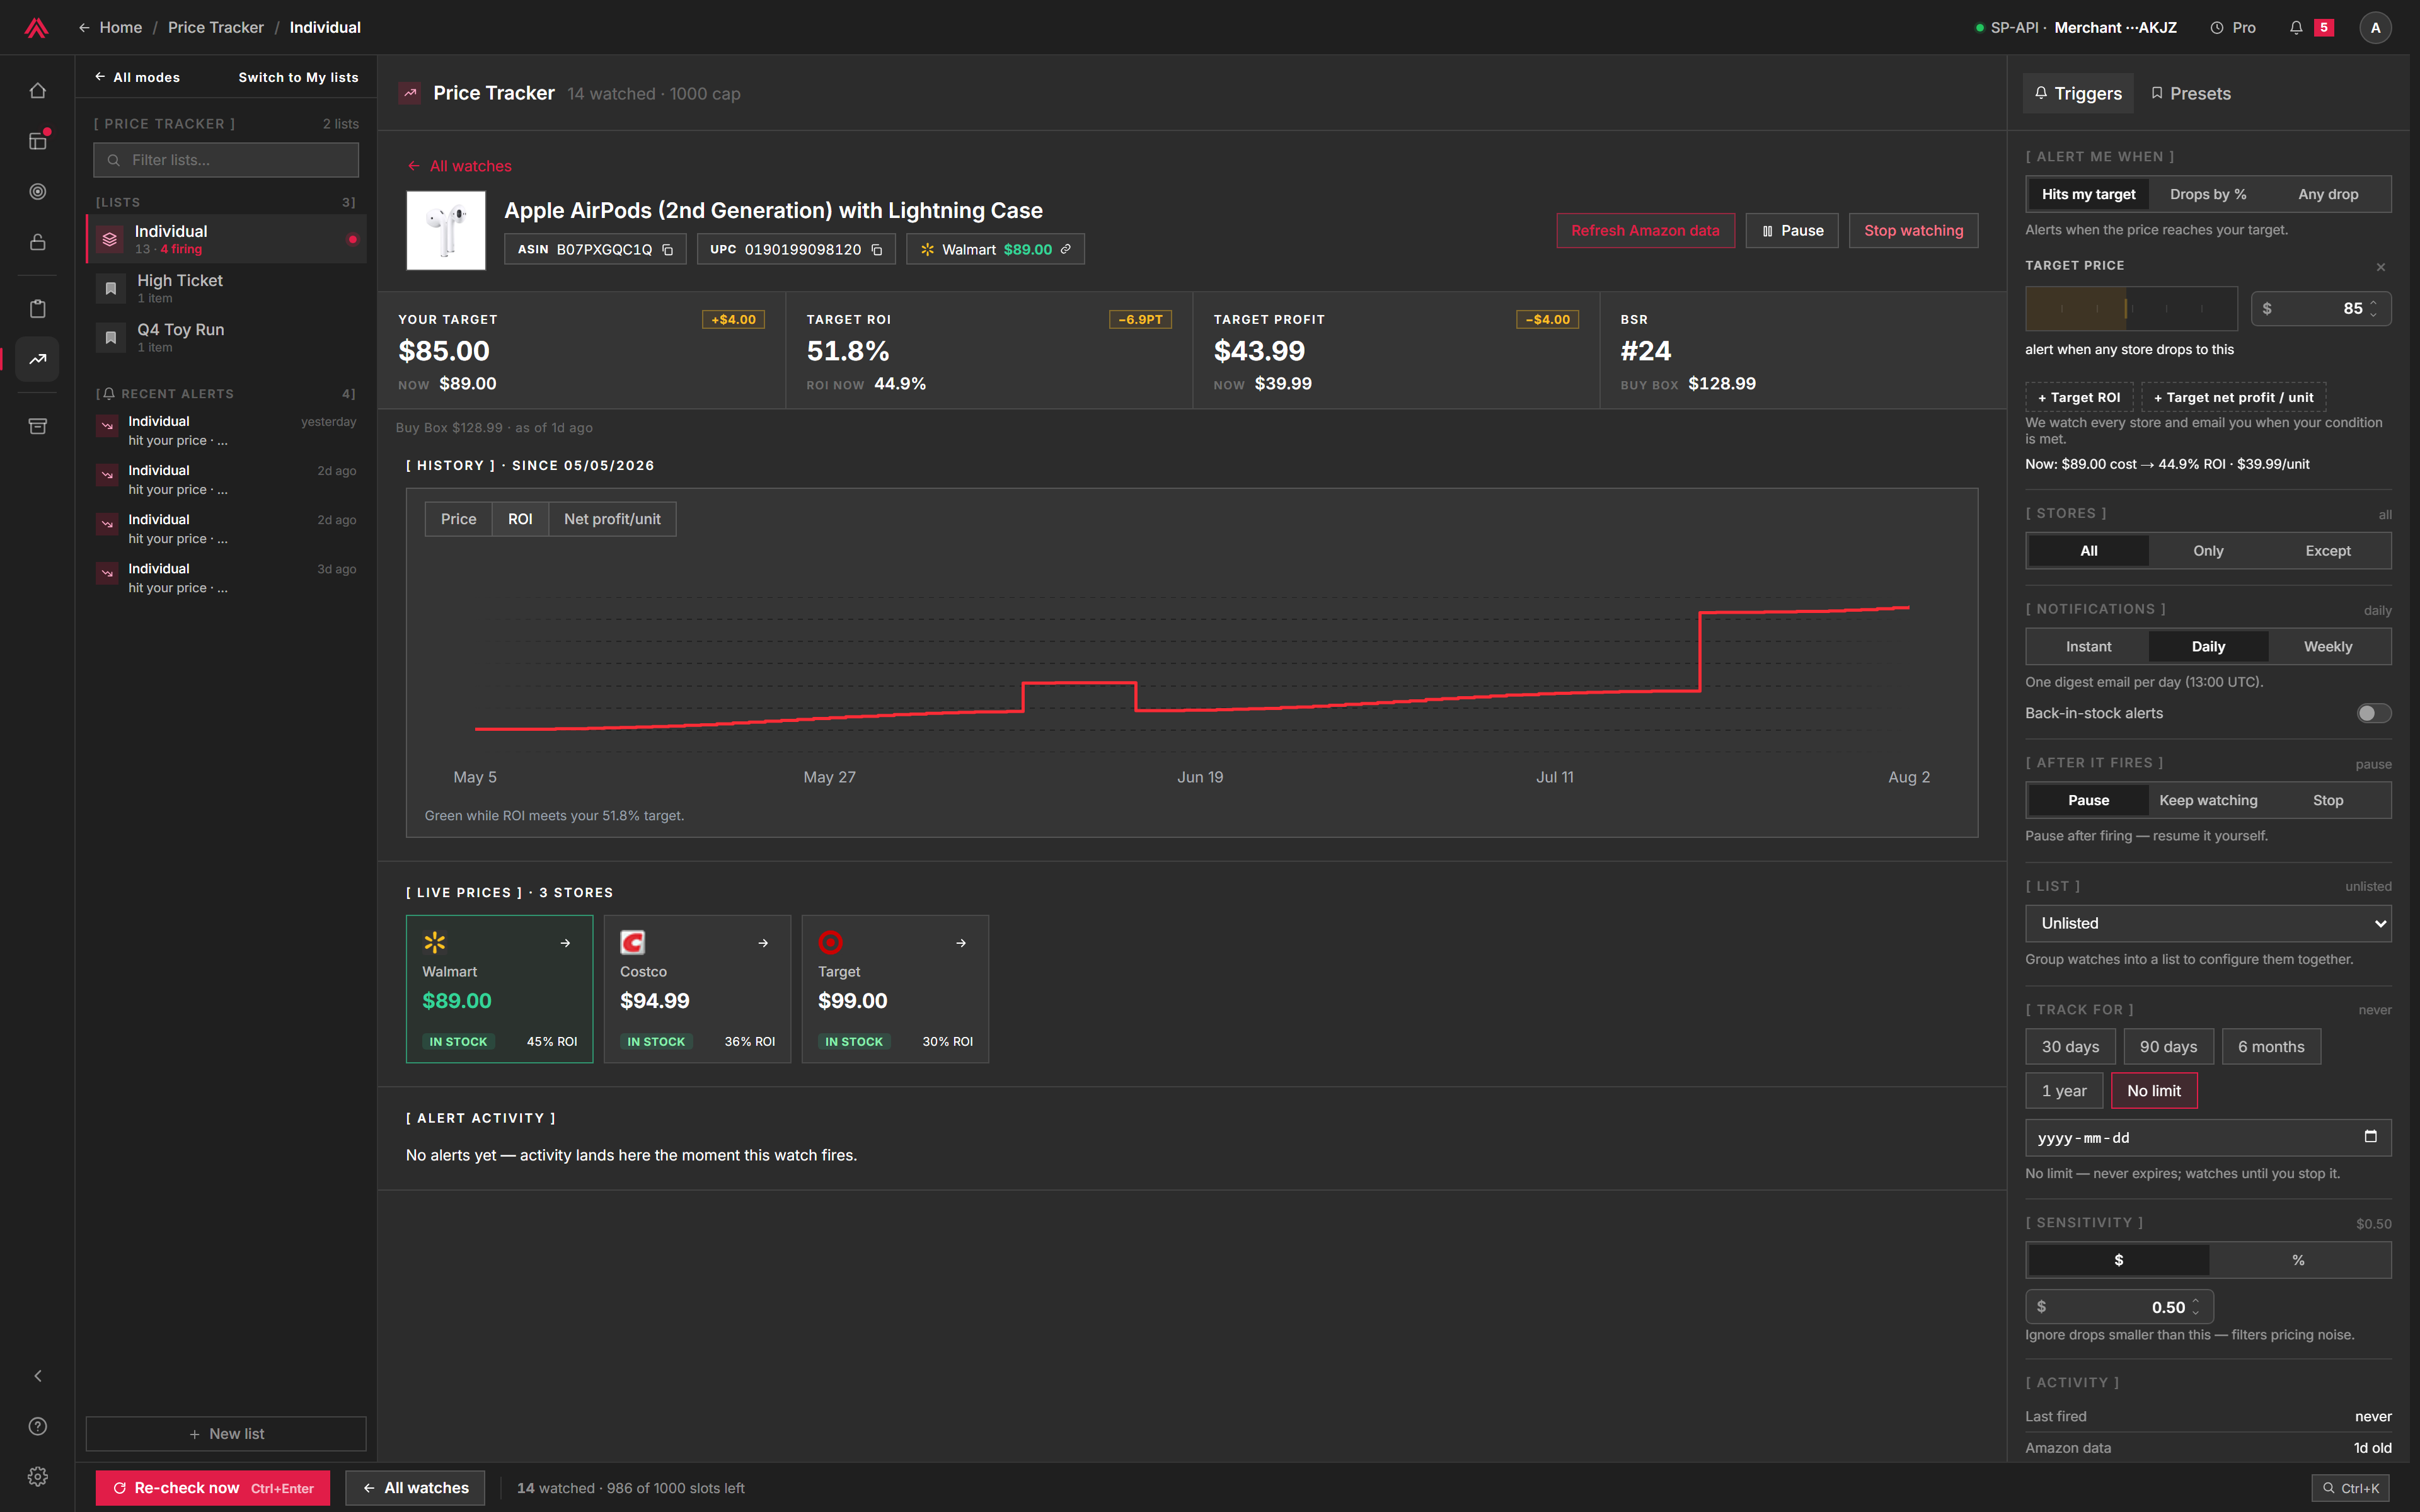Open the Q4 Toy Run list
The image size is (2420, 1512).
click(x=226, y=337)
